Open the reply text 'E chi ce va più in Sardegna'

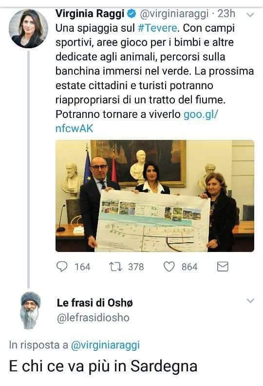click(103, 367)
